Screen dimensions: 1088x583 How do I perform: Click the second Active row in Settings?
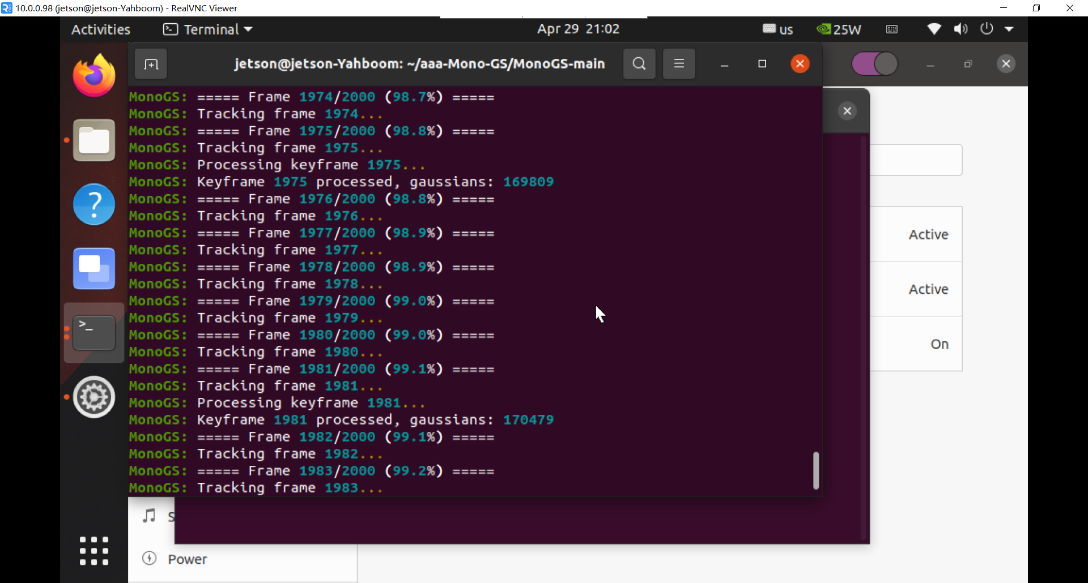pyautogui.click(x=916, y=289)
